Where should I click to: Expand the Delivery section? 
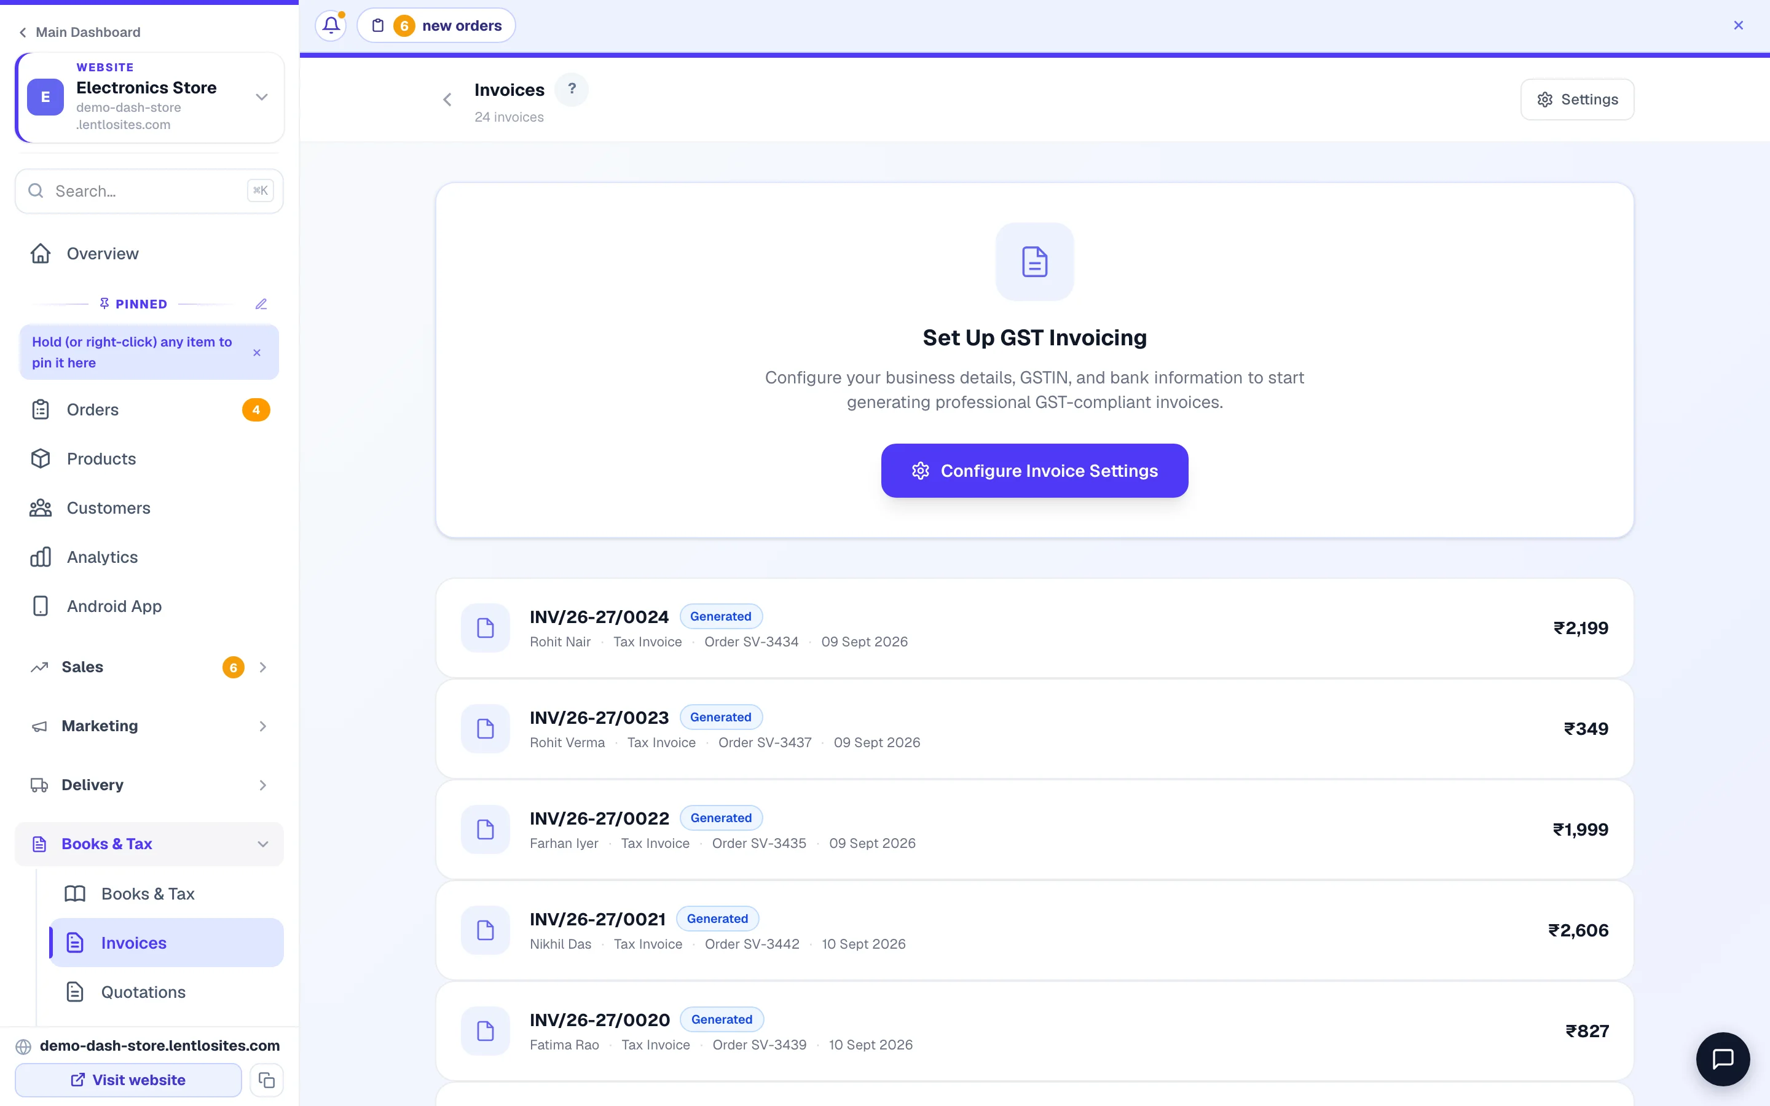tap(149, 785)
